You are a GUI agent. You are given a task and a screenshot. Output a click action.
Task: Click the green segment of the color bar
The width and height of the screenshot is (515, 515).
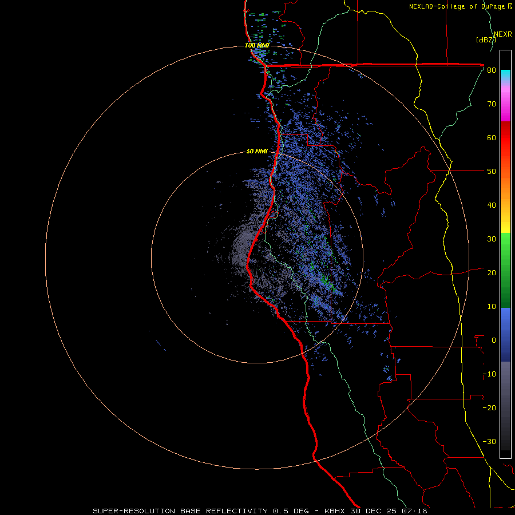tap(505, 270)
